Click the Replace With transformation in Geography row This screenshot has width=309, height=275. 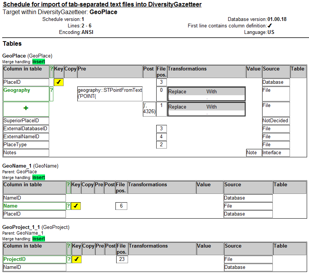(207, 94)
